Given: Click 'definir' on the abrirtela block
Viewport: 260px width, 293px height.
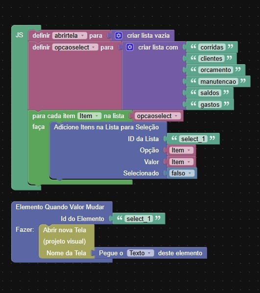Looking at the screenshot, I should click(x=41, y=35).
